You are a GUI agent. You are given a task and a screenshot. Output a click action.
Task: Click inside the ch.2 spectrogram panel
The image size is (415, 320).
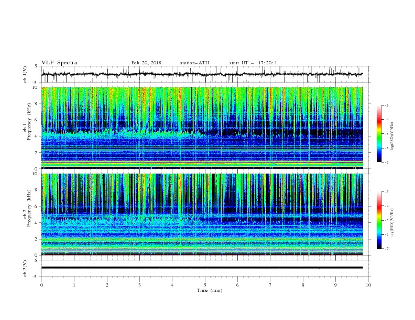click(x=202, y=214)
